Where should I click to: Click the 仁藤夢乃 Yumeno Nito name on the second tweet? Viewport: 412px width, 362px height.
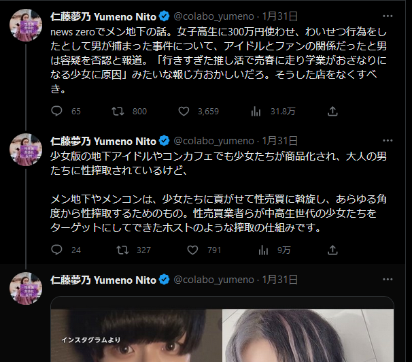pos(103,141)
